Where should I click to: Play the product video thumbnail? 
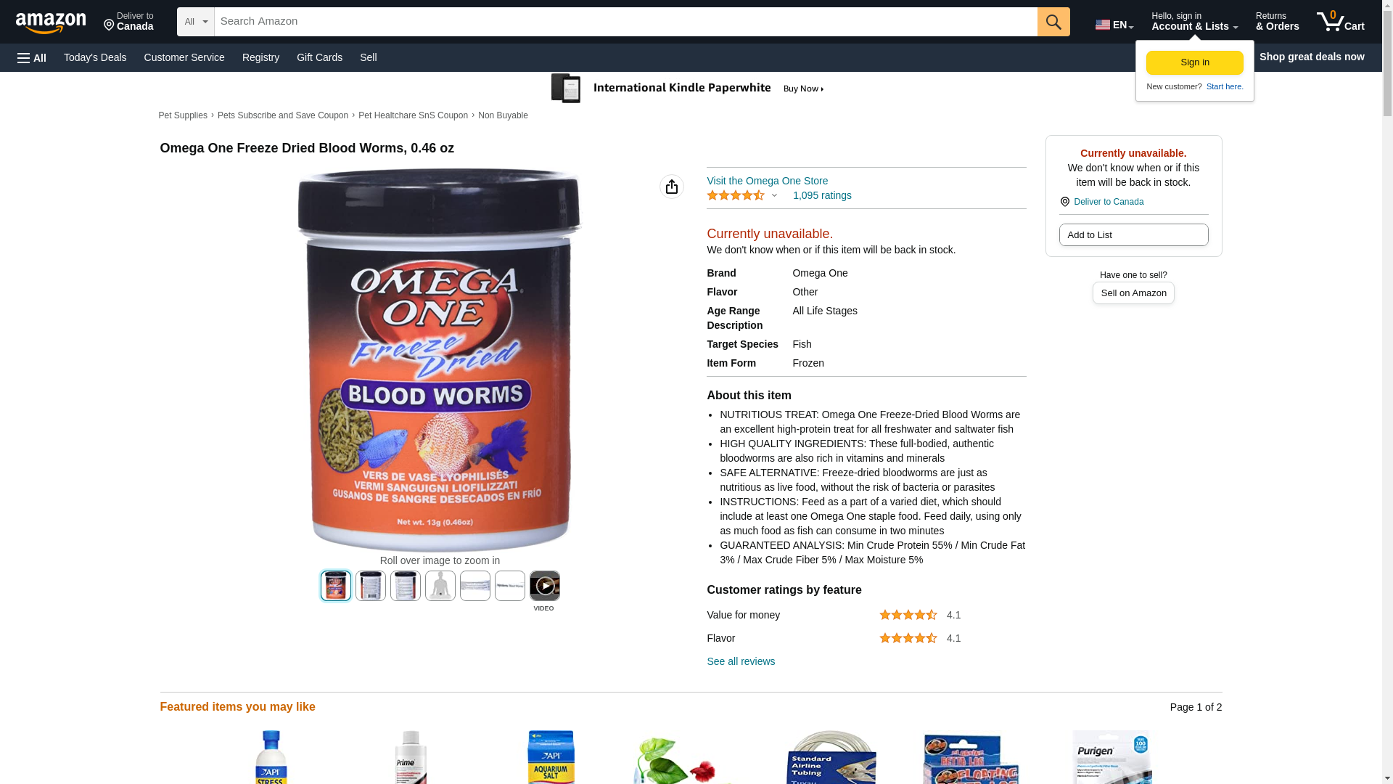point(545,586)
